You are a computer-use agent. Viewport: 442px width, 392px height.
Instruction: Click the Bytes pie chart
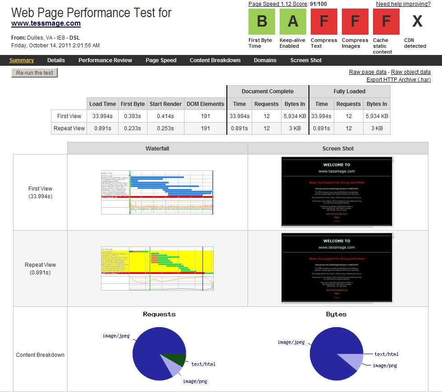(x=336, y=354)
